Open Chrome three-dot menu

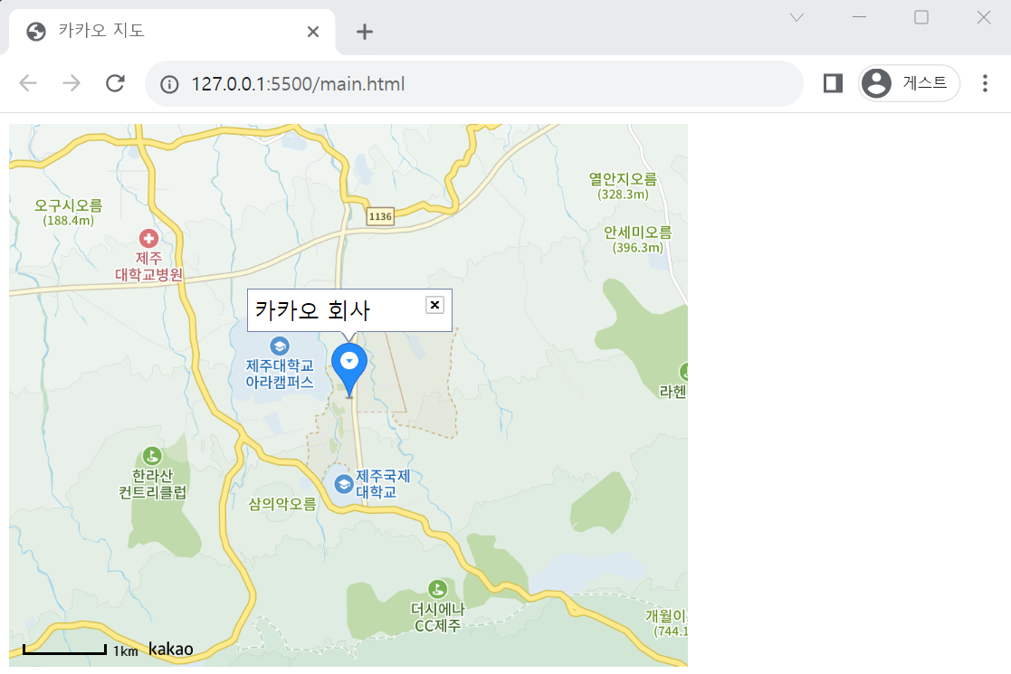985,83
